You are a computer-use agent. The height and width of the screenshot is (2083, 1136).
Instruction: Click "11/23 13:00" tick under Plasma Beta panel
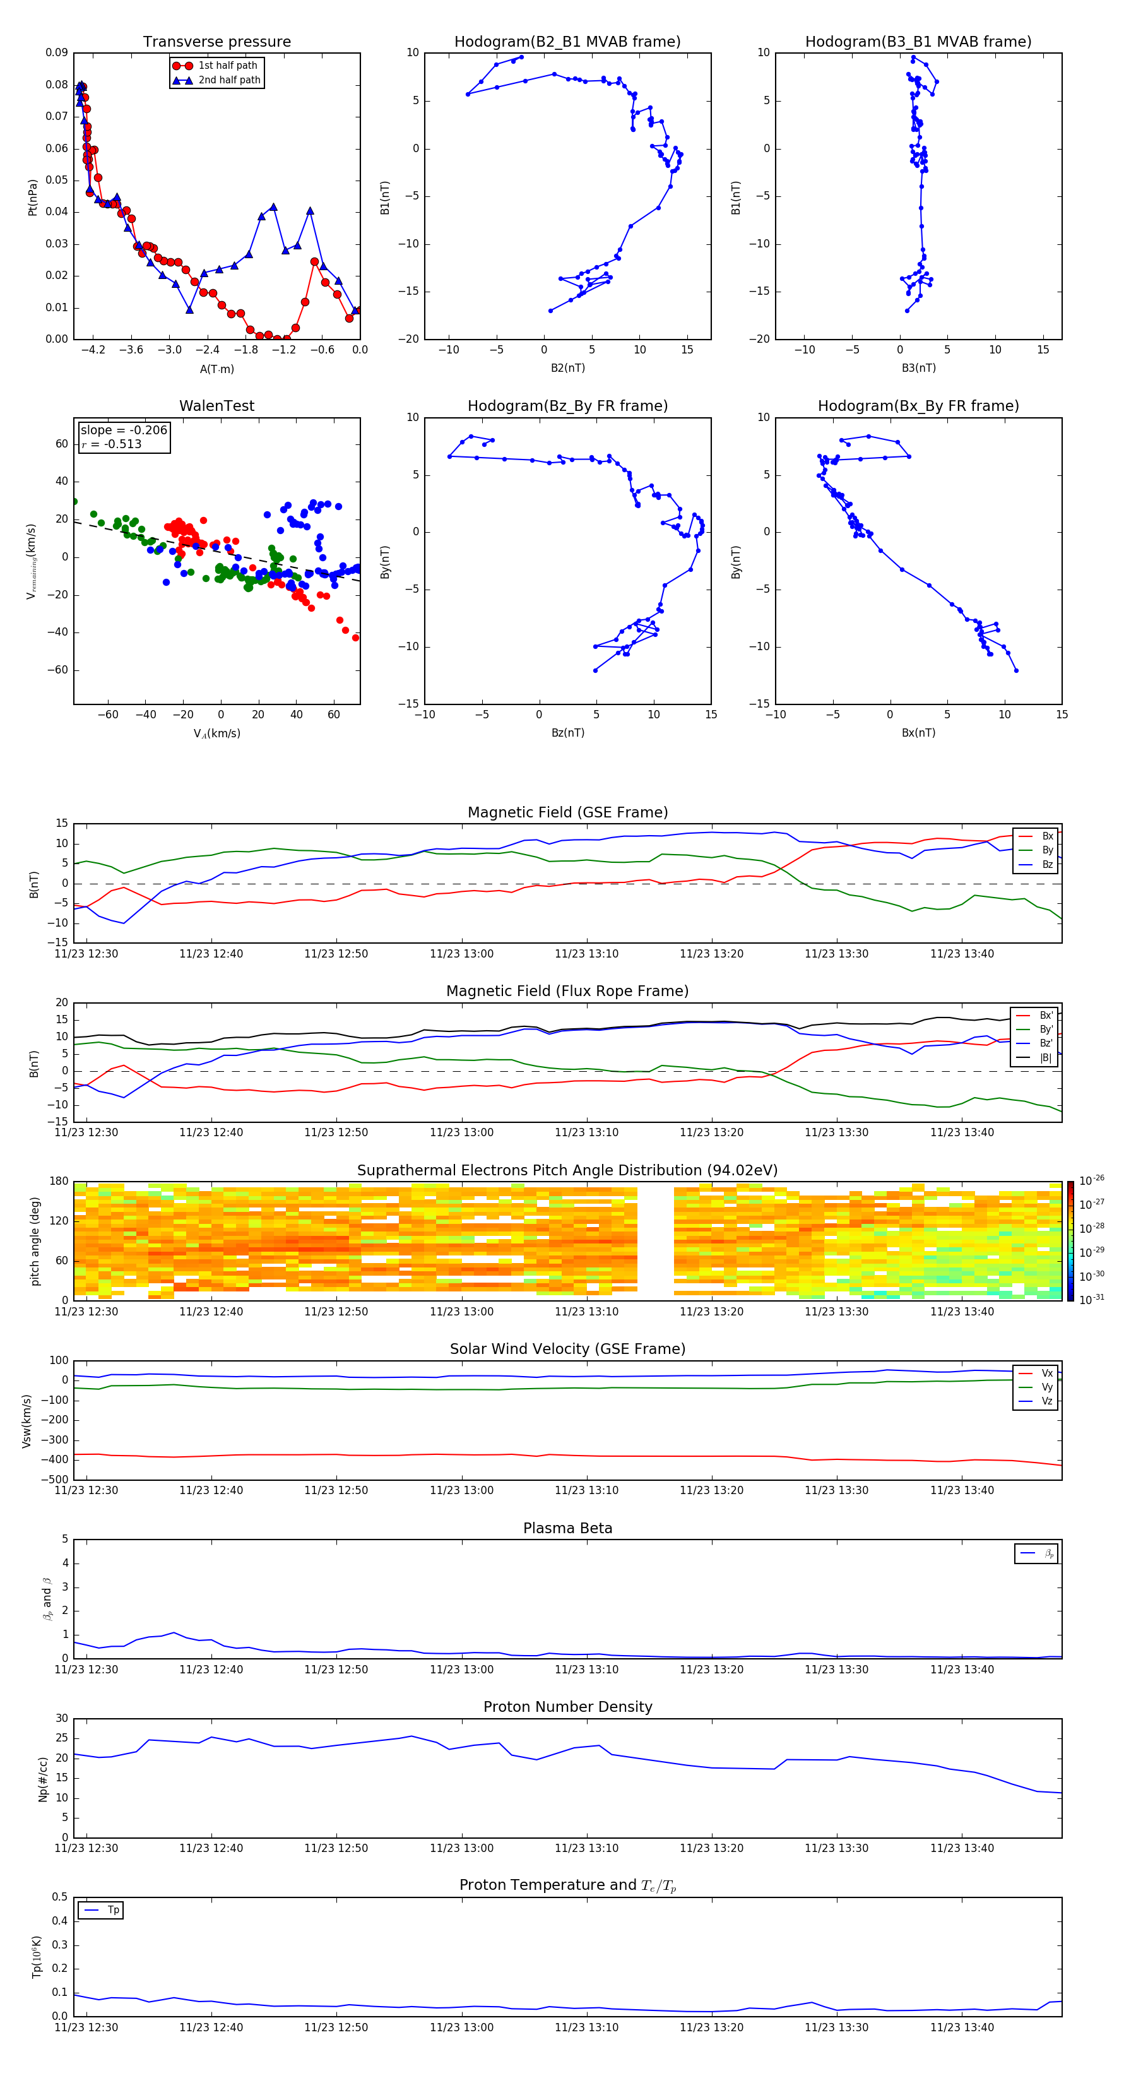461,1670
